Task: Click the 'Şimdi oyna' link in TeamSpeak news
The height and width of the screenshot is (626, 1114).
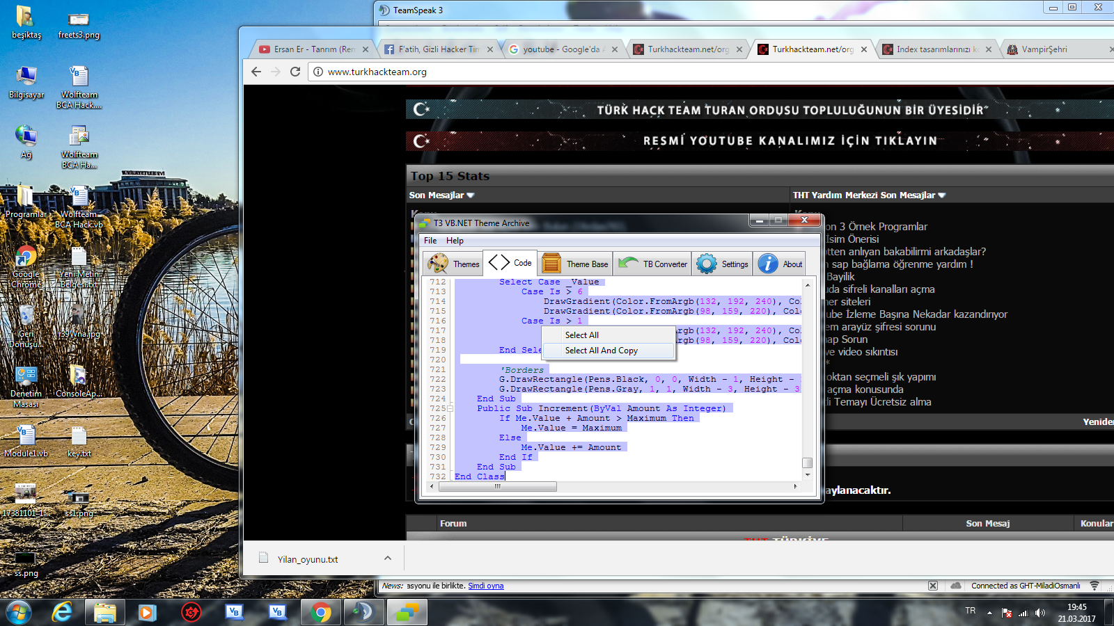Action: tap(486, 586)
